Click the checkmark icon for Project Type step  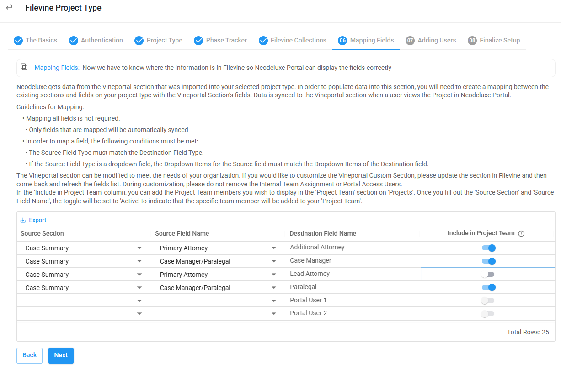point(139,41)
